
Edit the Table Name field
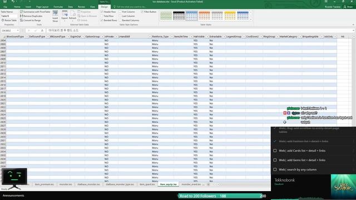pos(9,16)
